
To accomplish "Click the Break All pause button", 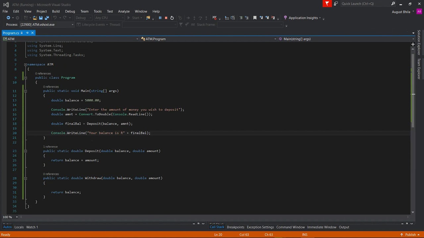I will [x=160, y=18].
